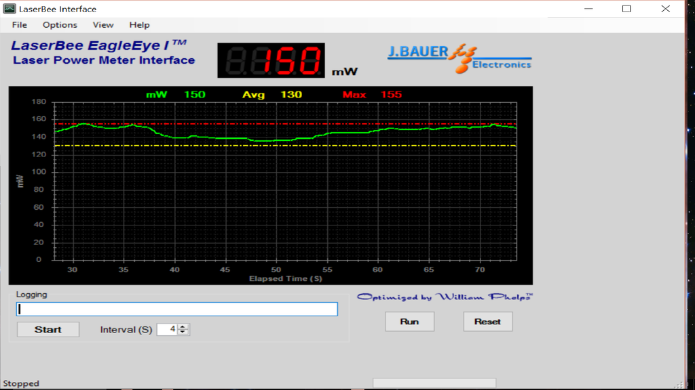Image resolution: width=695 pixels, height=390 pixels.
Task: Click the Stopped status bar text
Action: click(x=21, y=383)
